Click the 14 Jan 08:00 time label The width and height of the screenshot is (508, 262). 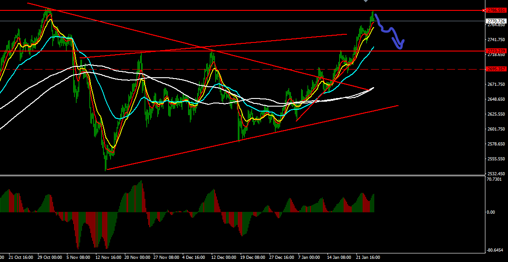(x=339, y=257)
